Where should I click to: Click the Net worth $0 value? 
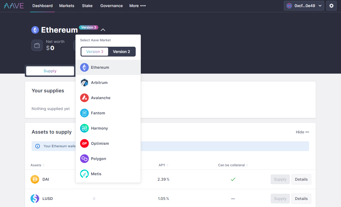tap(50, 48)
